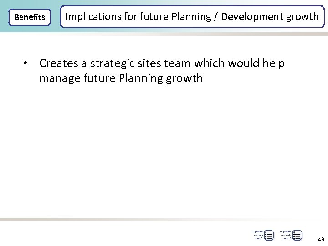Viewport: 328px width, 246px height.
Task: Click the Benefits label box
Action: point(30,17)
